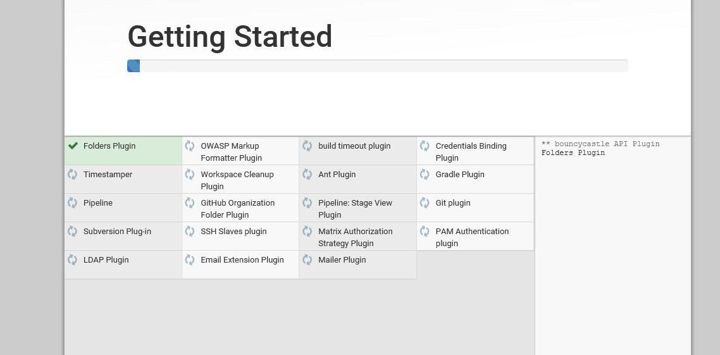720x355 pixels.
Task: Click the spinner icon next to Timestamper
Action: coord(73,174)
